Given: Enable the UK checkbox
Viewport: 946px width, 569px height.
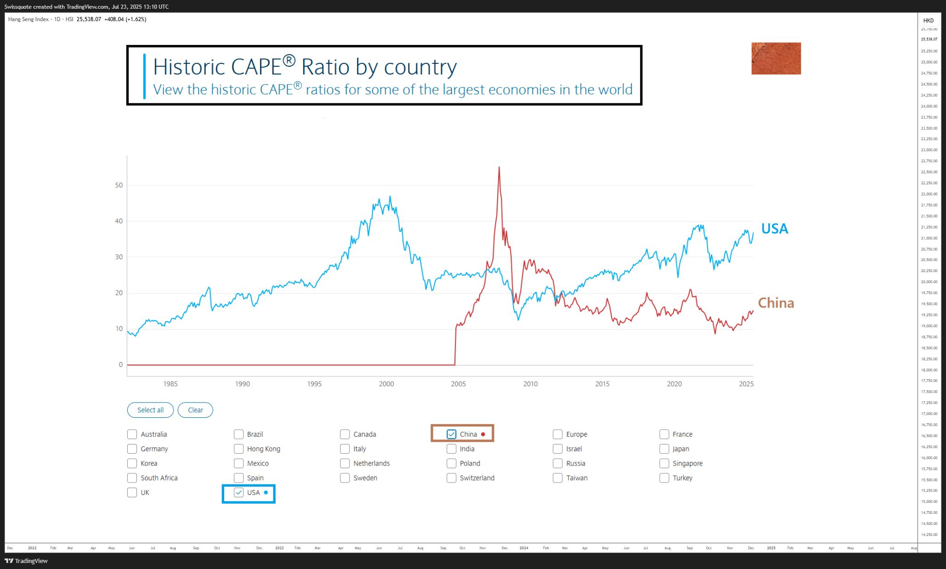Looking at the screenshot, I should coord(132,493).
